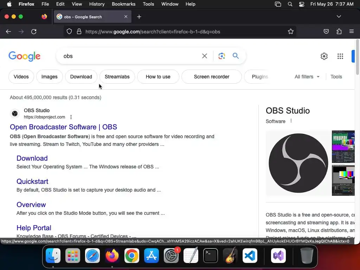
Task: Open the top OBS screenshot thumbnail
Action: click(343, 147)
